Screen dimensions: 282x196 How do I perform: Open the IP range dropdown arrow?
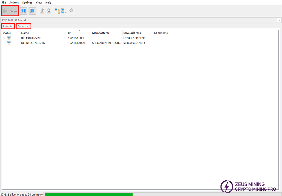coord(279,20)
